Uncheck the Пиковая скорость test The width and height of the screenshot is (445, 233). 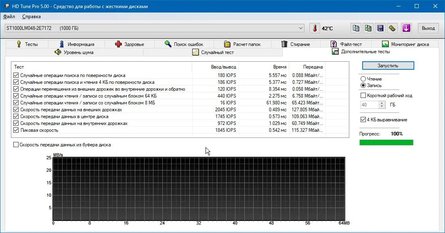click(x=16, y=130)
